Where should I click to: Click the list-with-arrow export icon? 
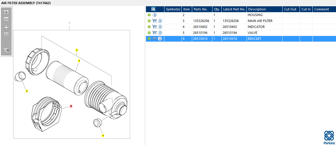(6, 50)
